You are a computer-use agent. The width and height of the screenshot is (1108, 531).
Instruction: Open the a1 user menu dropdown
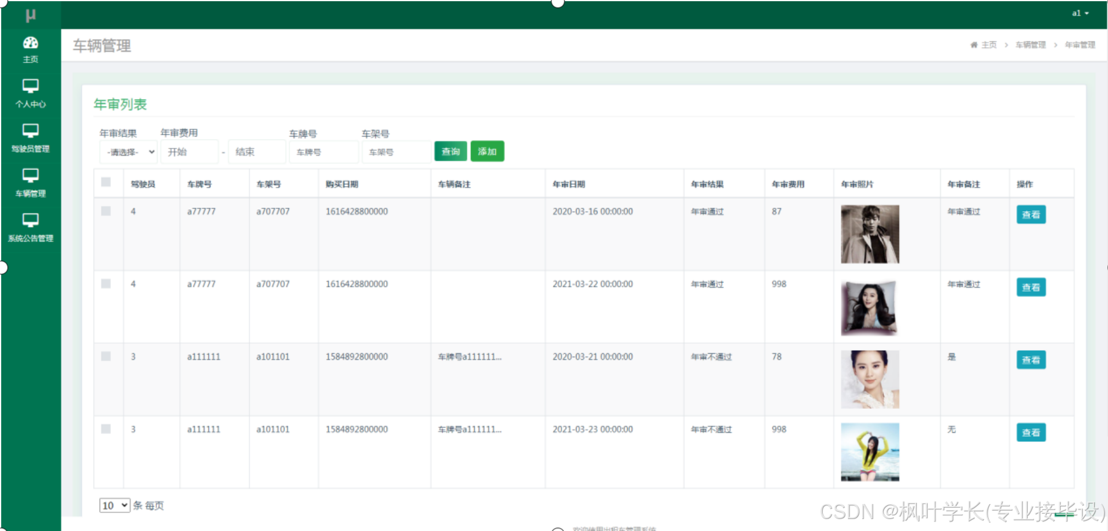coord(1080,13)
